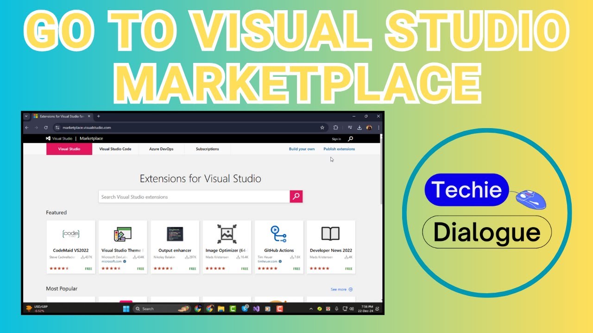The image size is (593, 333).
Task: Switch to the Visual Studio Code tab
Action: tap(115, 149)
